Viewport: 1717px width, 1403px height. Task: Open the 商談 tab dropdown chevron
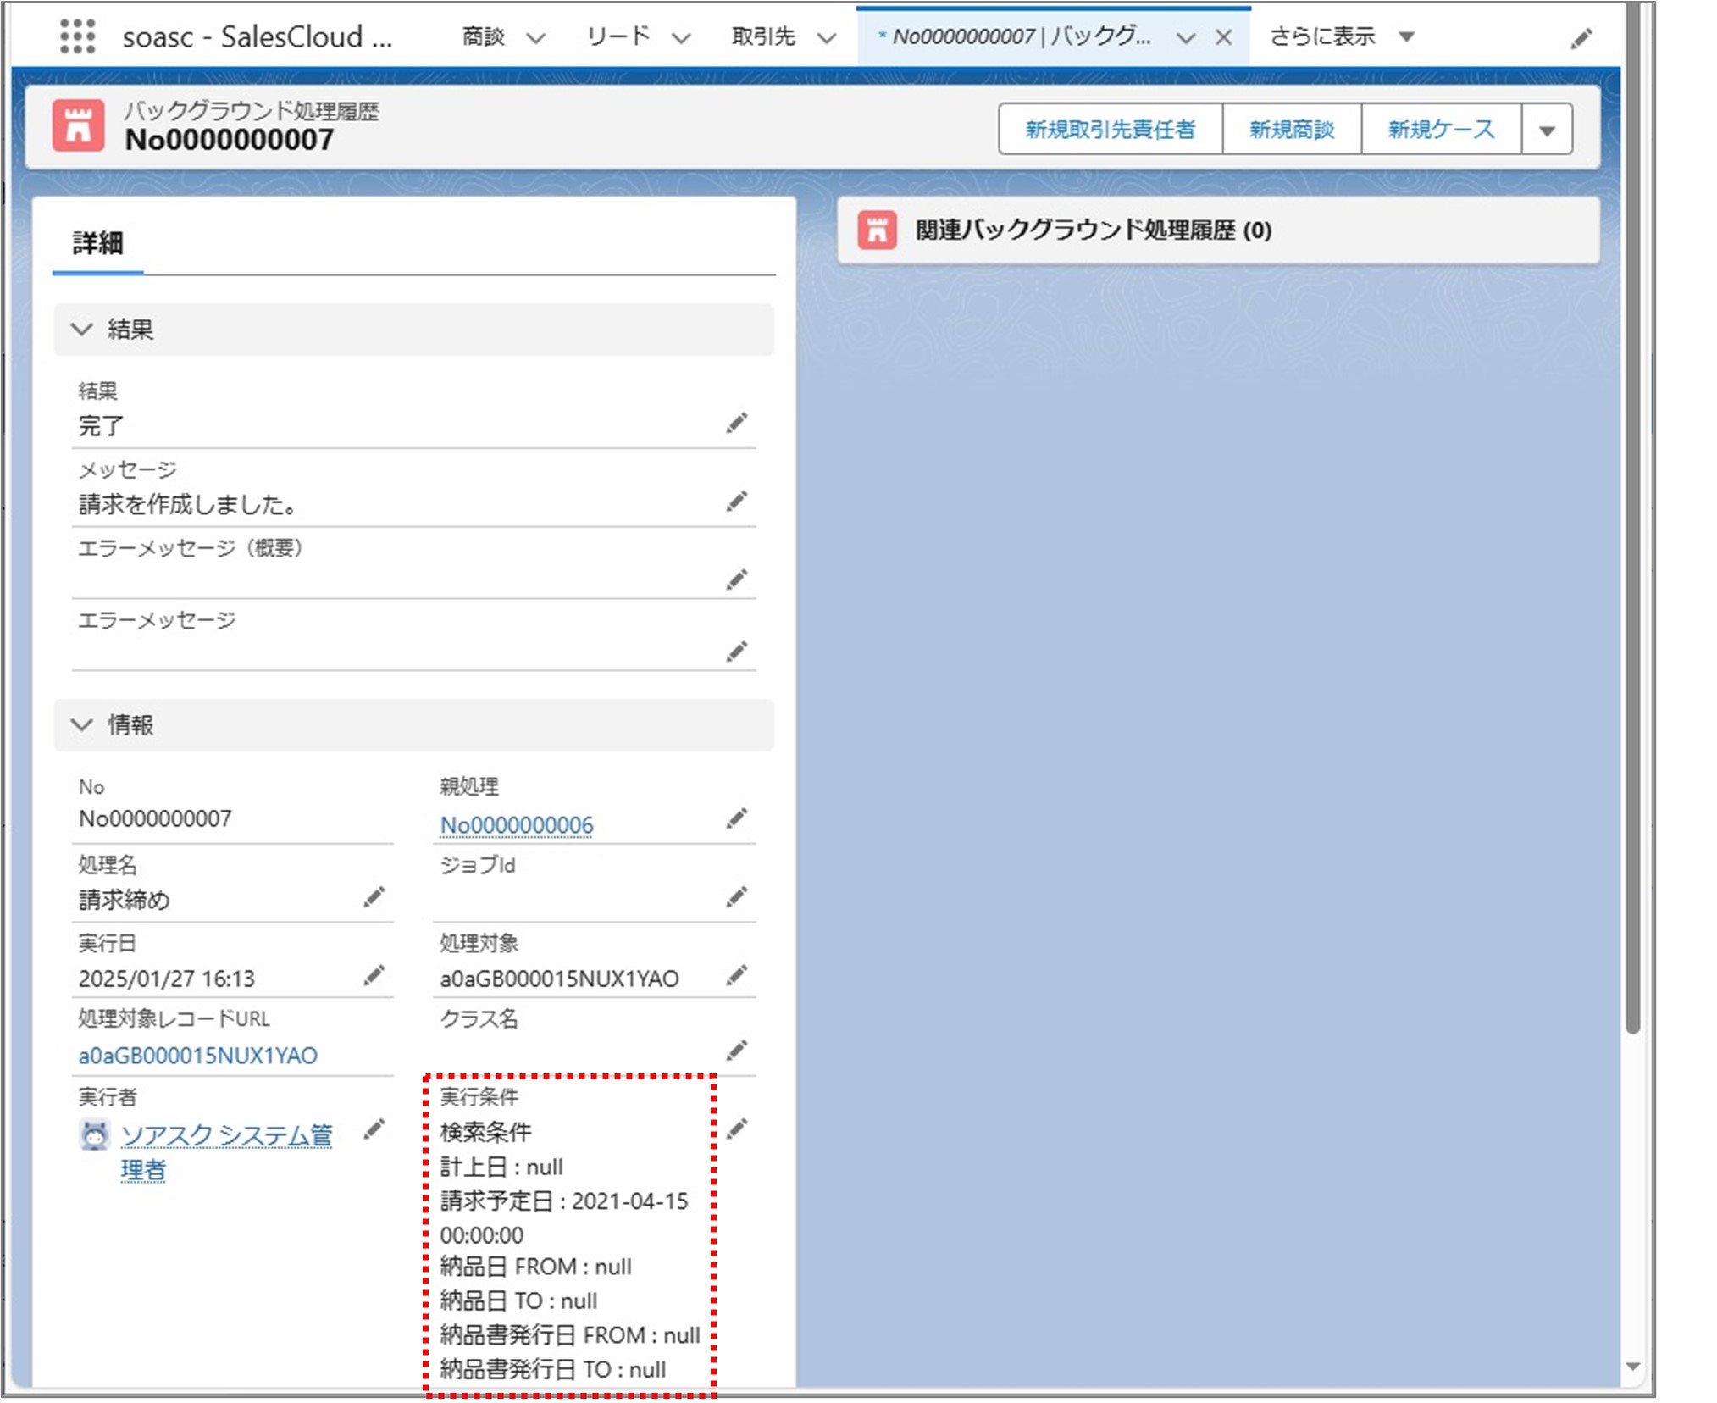(535, 38)
